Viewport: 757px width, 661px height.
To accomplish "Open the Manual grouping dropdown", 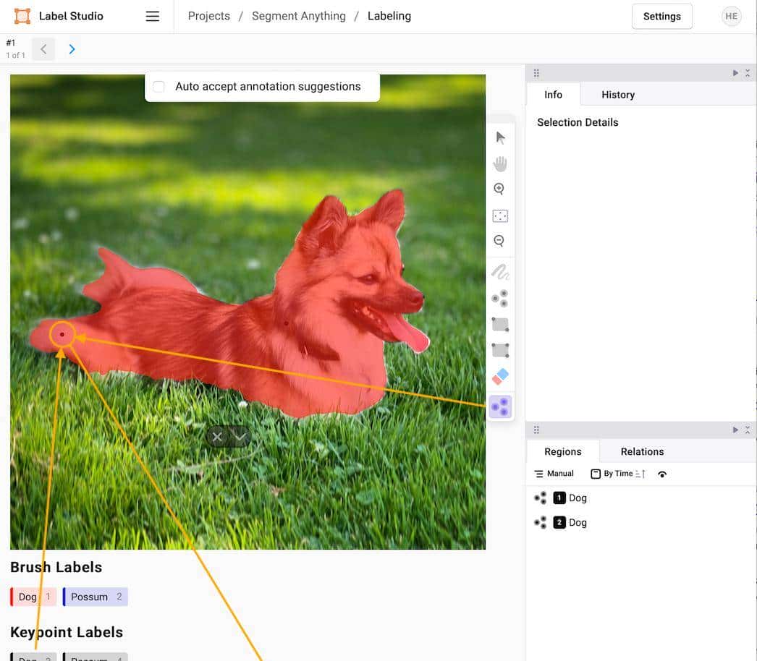I will click(x=554, y=474).
